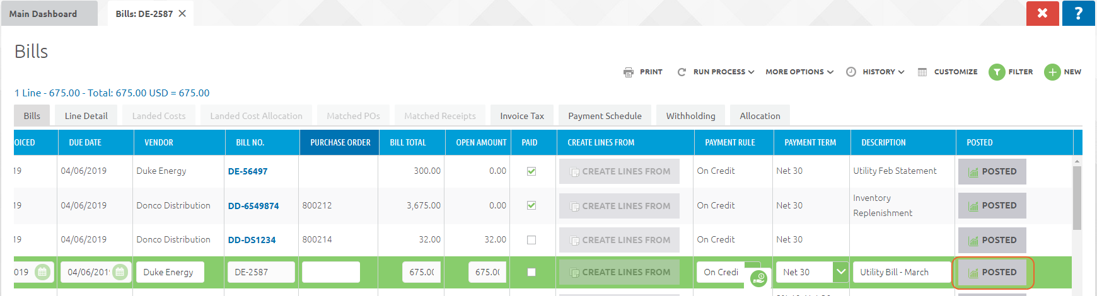
Task: Click the green Filter funnel icon
Action: [x=997, y=72]
